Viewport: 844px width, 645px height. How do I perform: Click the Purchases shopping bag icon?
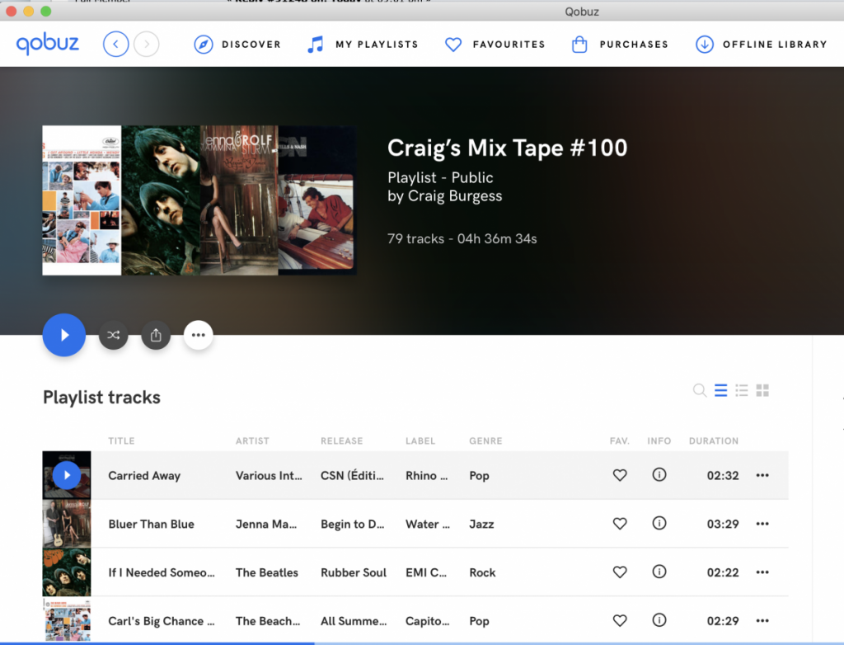point(579,45)
